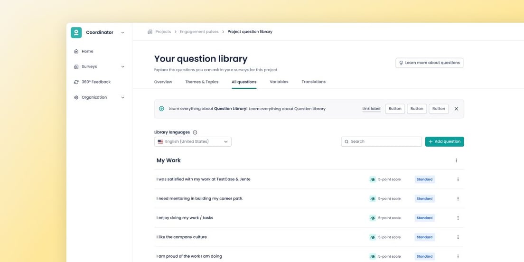Screen dimensions: 524x262
Task: Go to Projects breadcrumb link
Action: pos(163,32)
